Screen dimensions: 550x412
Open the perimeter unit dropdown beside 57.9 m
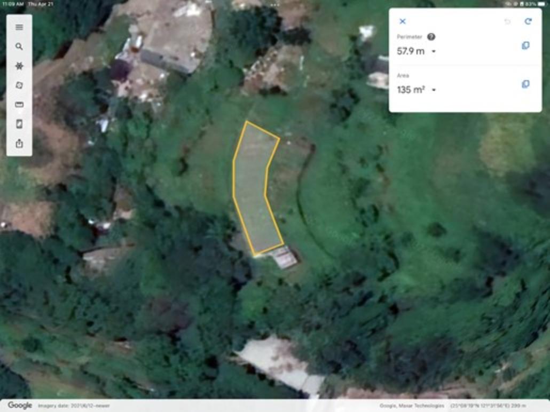pos(434,52)
